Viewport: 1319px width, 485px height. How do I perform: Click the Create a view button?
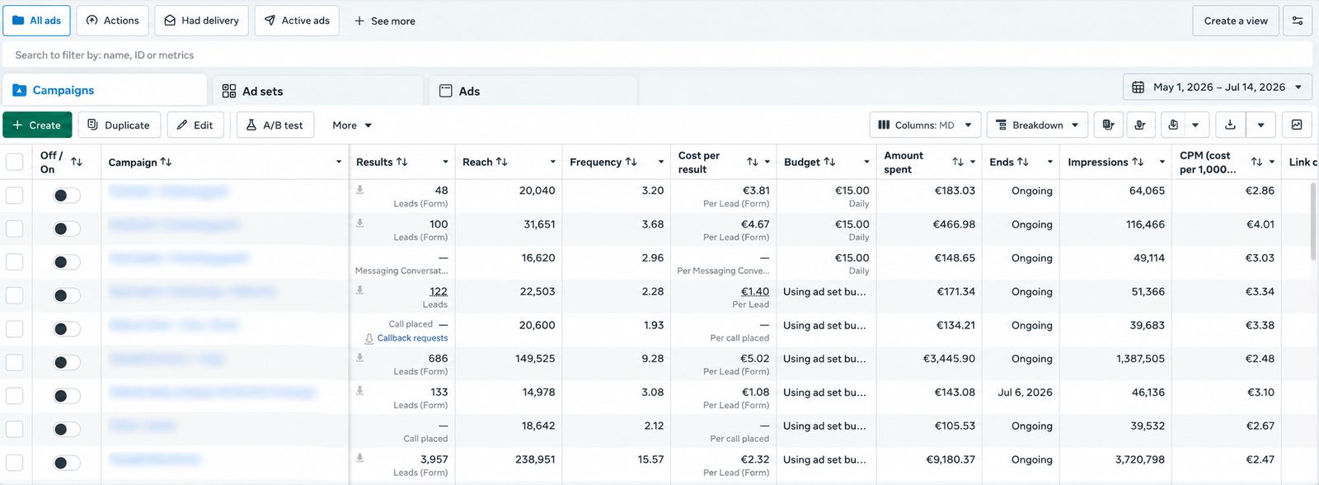tap(1236, 21)
